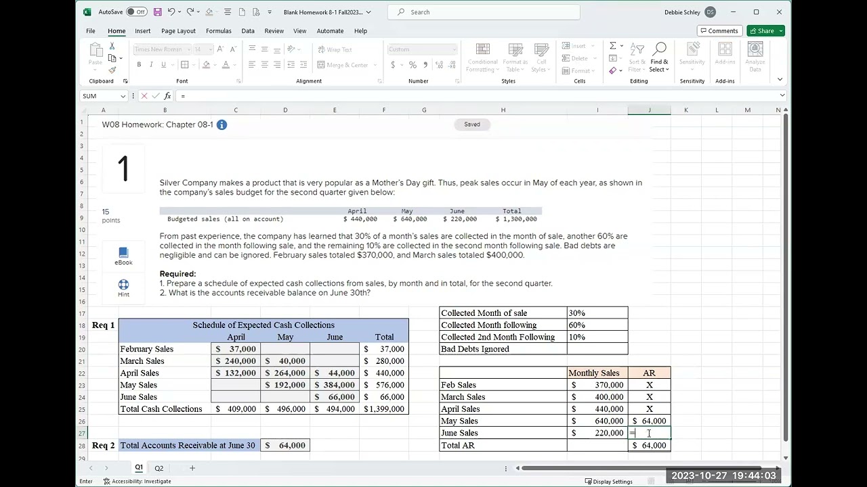Switch to the Data tab
Image resolution: width=867 pixels, height=487 pixels.
248,31
